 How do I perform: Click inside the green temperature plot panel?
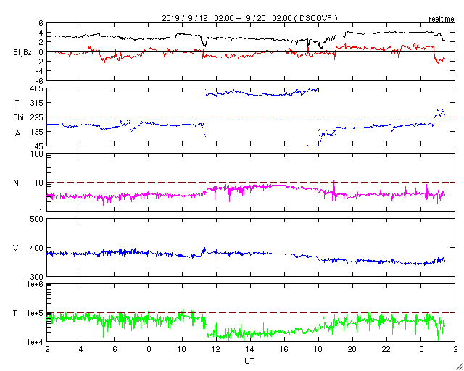(x=251, y=313)
